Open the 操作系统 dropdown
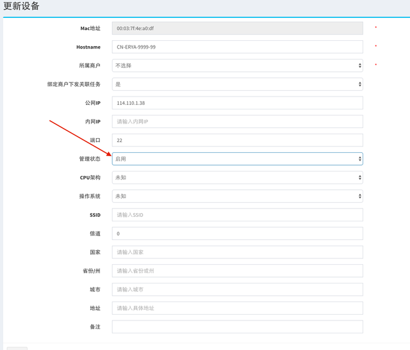 [238, 196]
